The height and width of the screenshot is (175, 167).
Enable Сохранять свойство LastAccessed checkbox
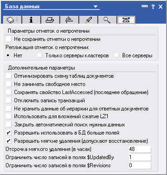(x=8, y=92)
